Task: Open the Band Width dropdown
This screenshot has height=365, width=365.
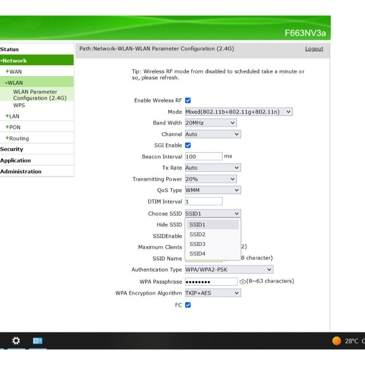Action: [210, 123]
